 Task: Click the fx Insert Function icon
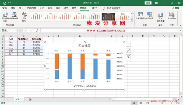click(37, 31)
